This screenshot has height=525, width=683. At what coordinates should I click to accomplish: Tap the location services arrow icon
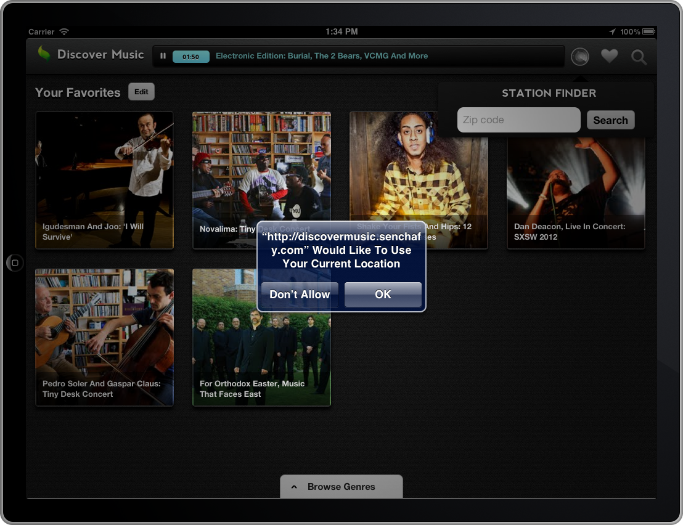[612, 31]
